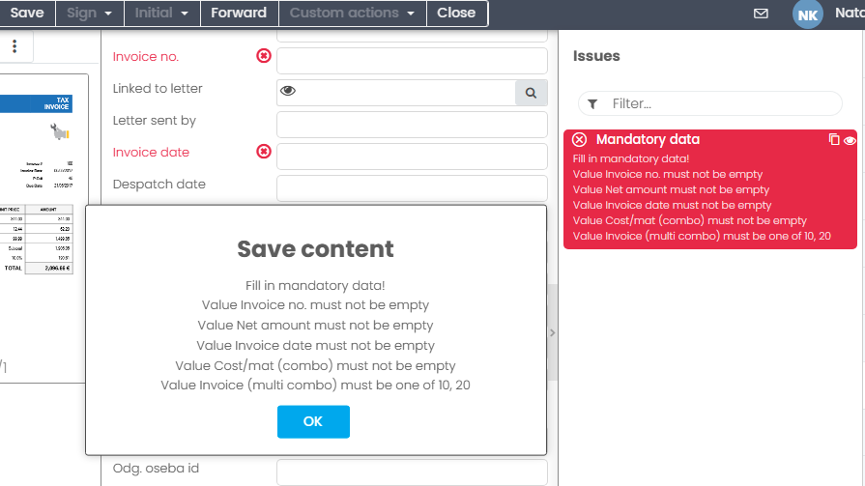This screenshot has width=865, height=486.
Task: Click the three-dot document options icon
Action: click(x=14, y=46)
